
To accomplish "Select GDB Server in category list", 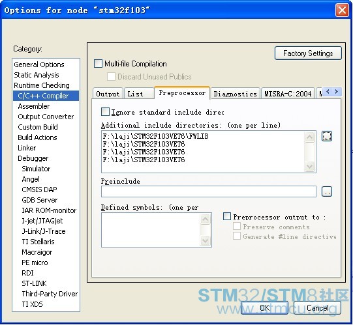I will tap(46, 200).
